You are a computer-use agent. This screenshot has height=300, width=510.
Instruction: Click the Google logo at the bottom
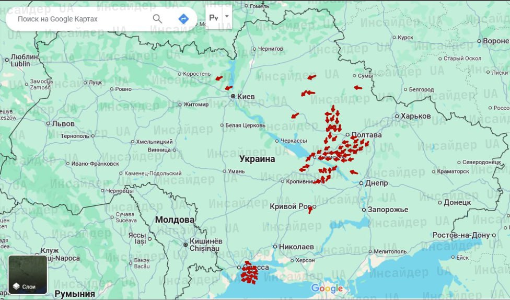327,289
